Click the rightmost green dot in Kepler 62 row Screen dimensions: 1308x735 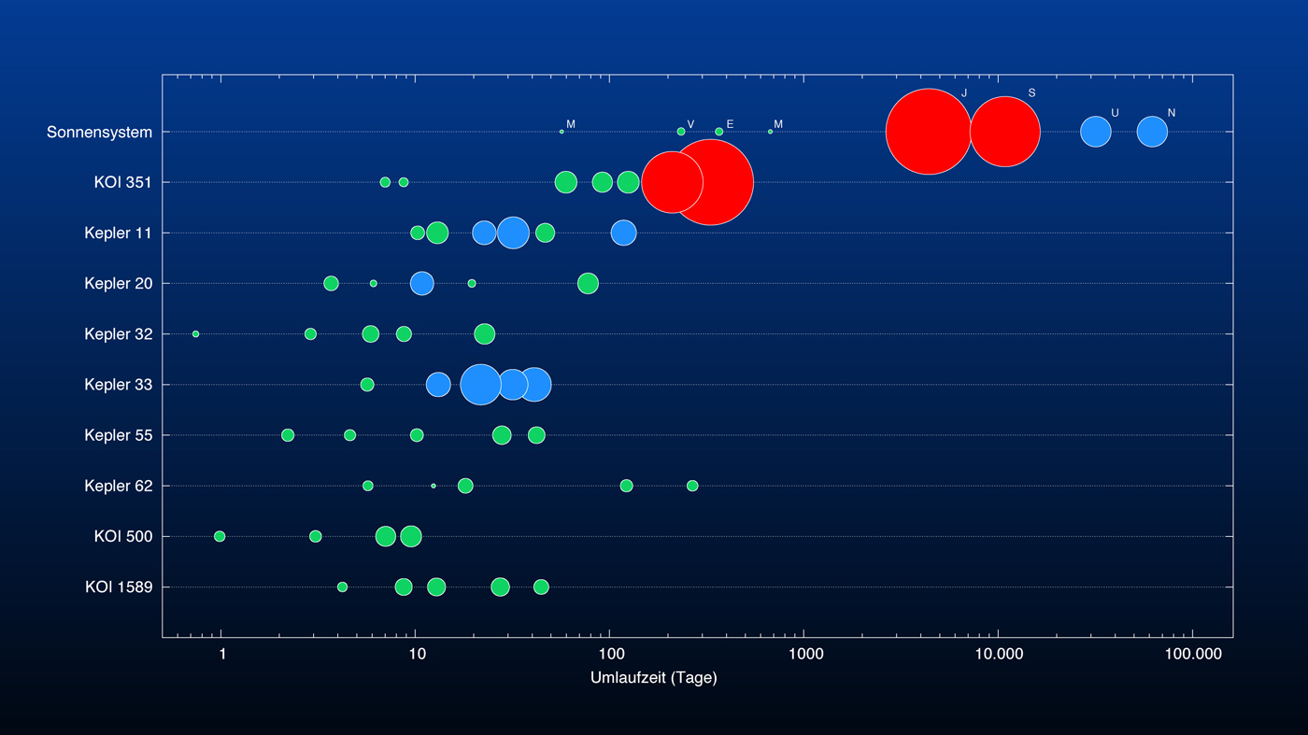[x=692, y=486]
